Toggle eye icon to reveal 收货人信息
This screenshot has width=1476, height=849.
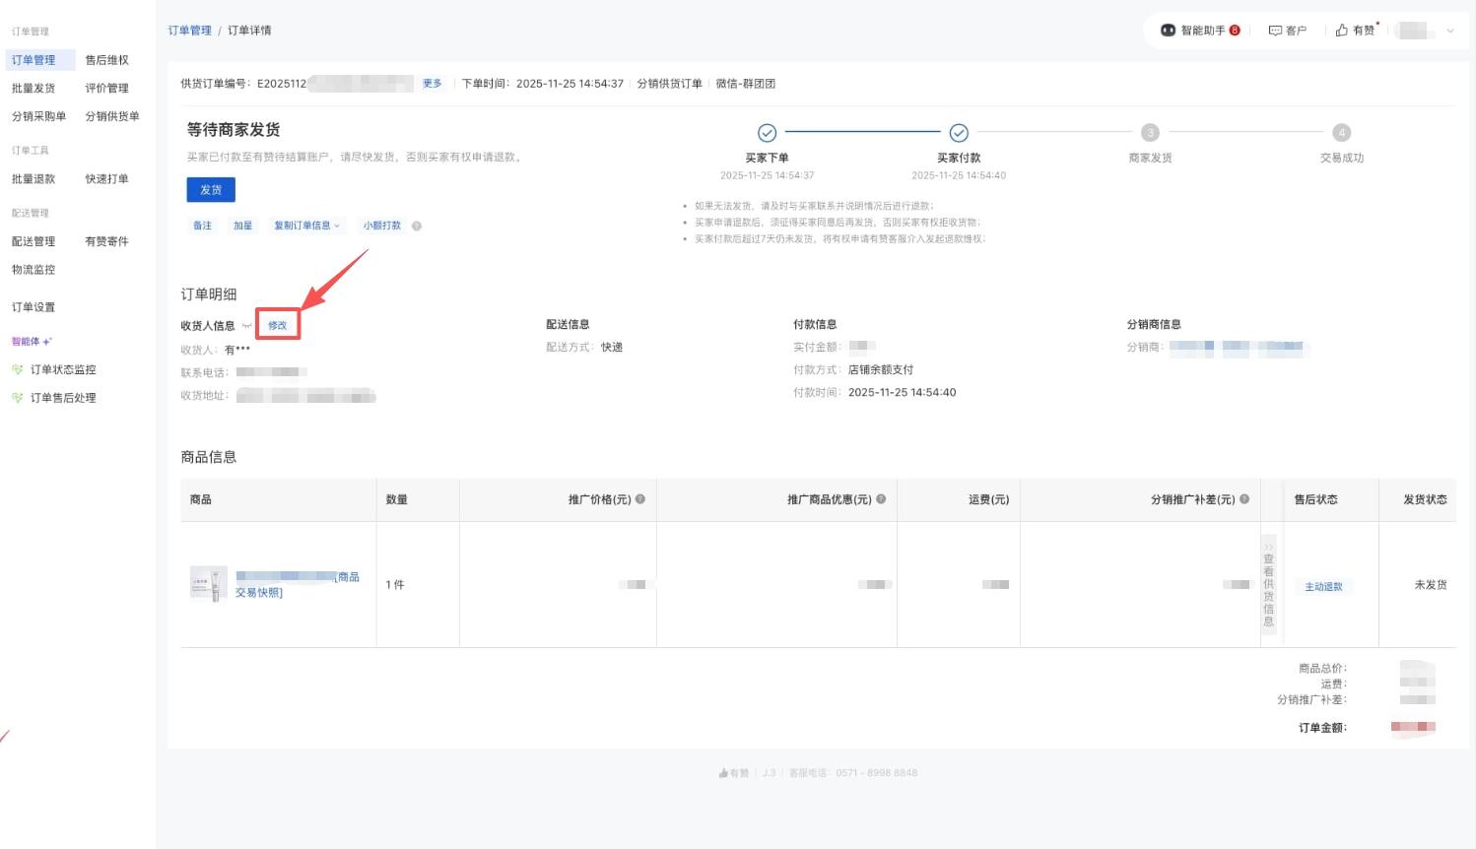click(246, 326)
